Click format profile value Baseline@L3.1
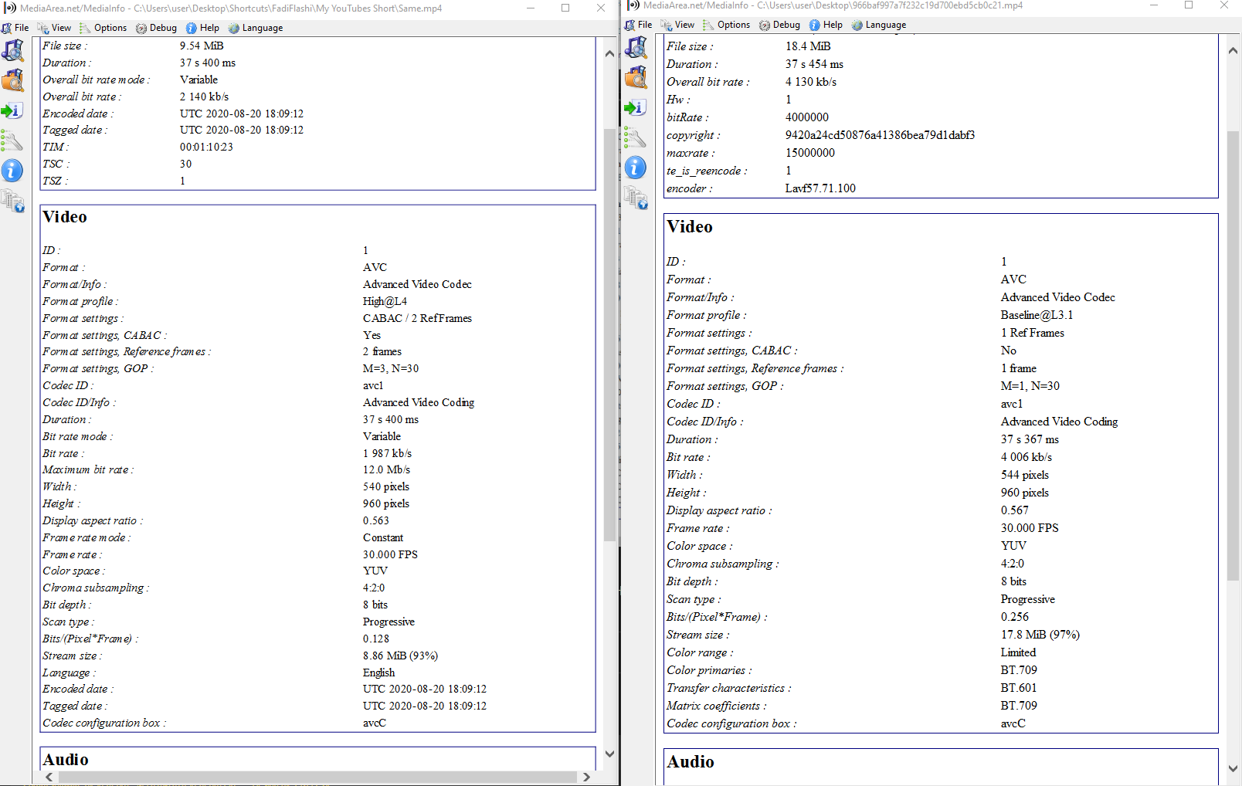1242x786 pixels. (x=1037, y=315)
